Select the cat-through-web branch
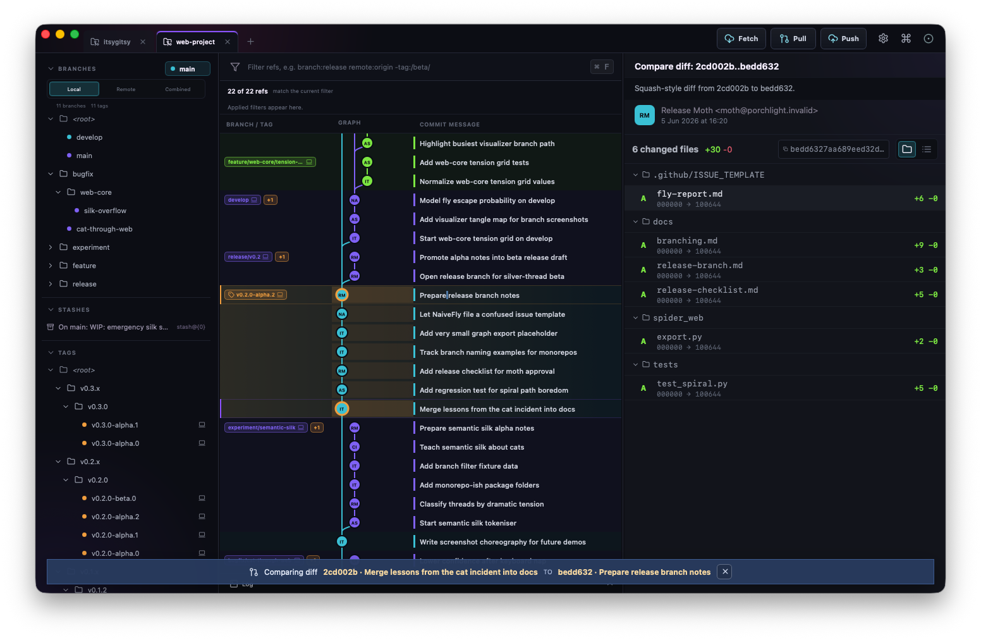Viewport: 981px width, 640px height. (104, 229)
